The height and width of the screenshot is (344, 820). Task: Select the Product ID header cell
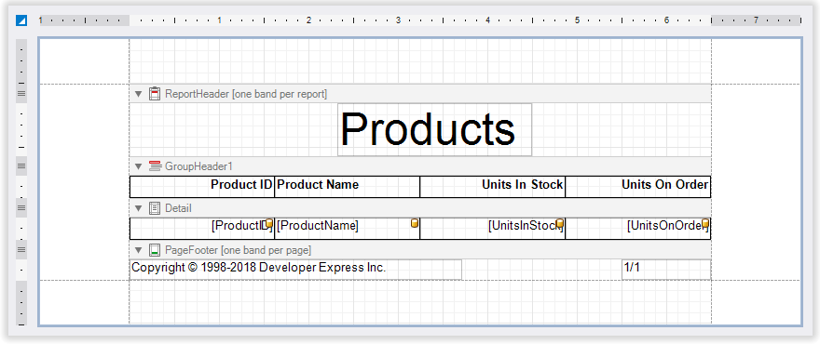202,187
